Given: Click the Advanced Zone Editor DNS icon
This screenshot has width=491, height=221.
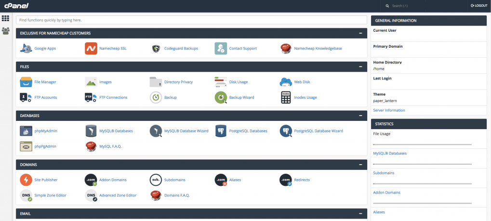Looking at the screenshot, I should coord(91,195).
